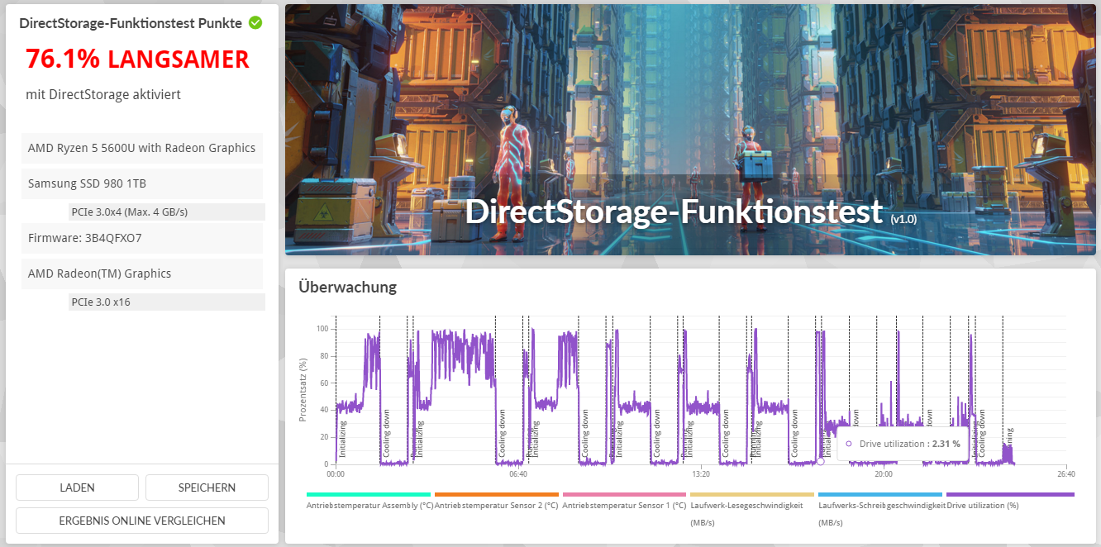This screenshot has height=547, width=1101.
Task: Toggle Laufwerks-Schreibgeschwindigkeit legend series
Action: 881,513
